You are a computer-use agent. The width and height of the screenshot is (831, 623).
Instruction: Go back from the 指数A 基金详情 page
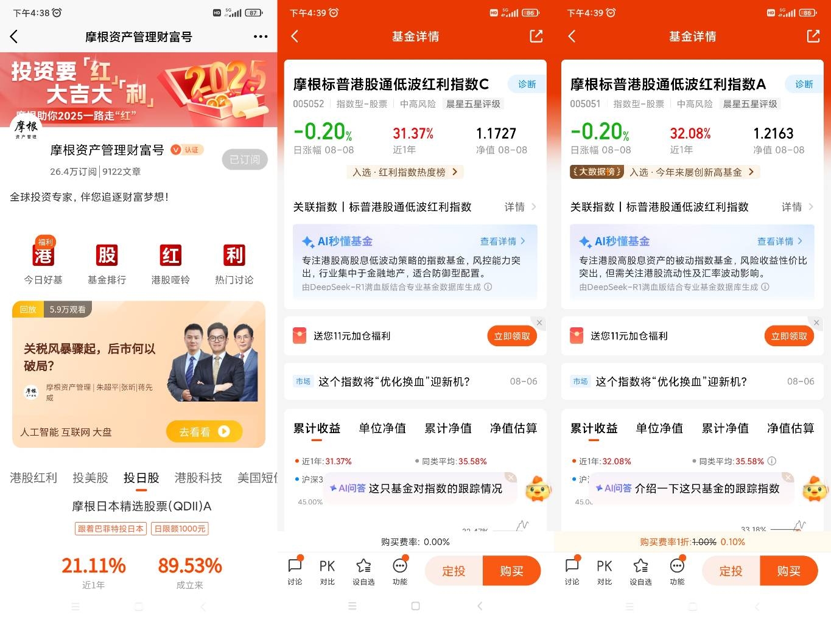point(572,37)
